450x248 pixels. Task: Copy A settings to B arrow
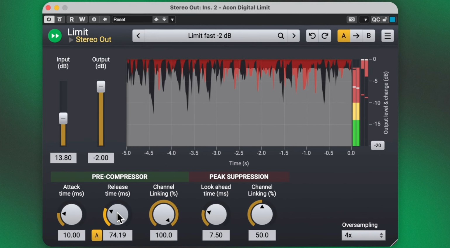click(x=356, y=36)
